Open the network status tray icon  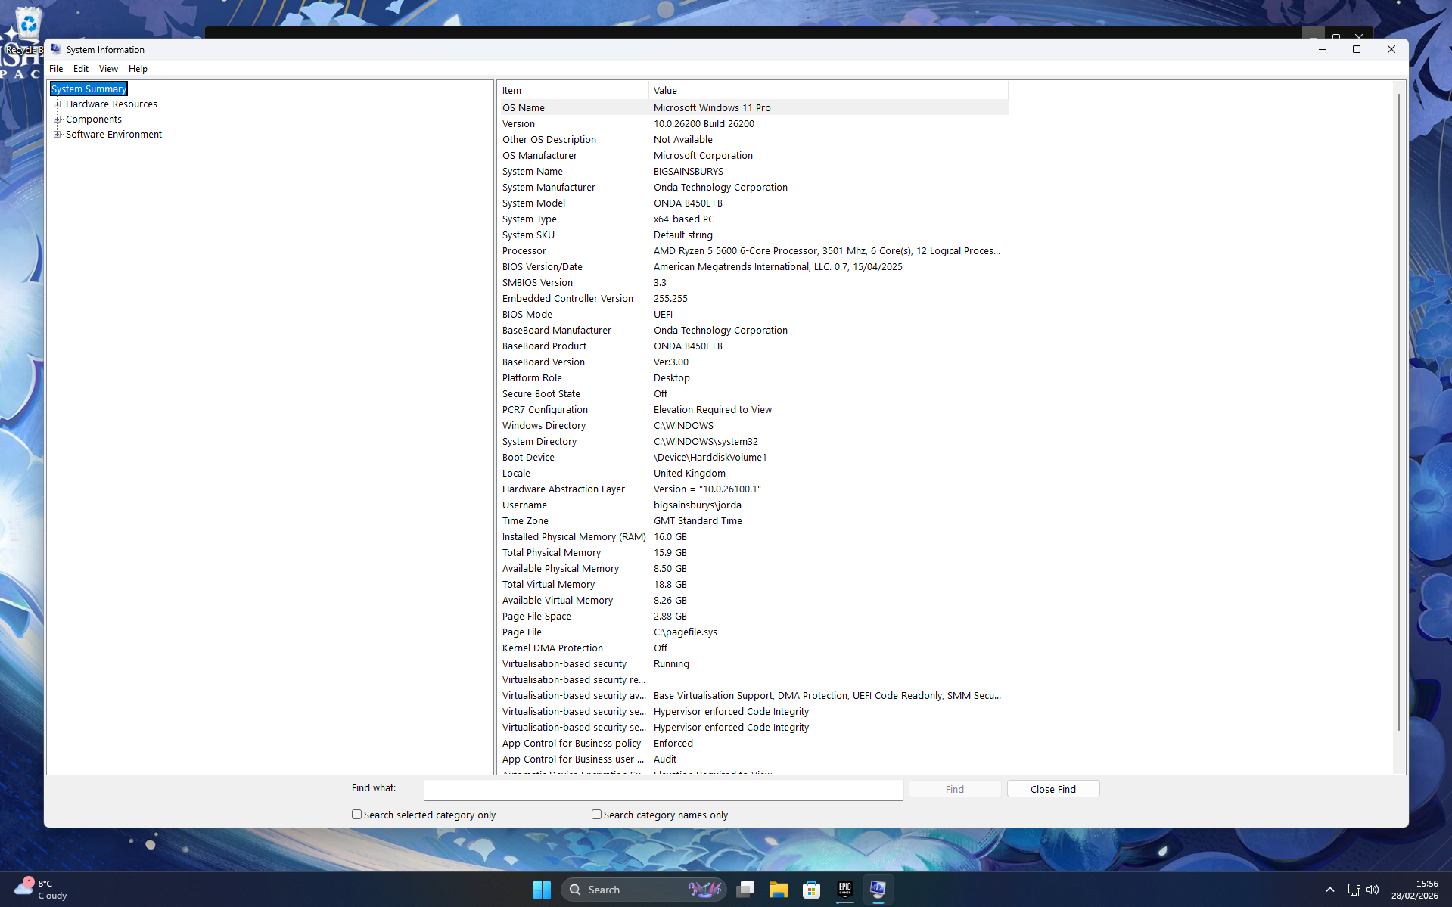(x=1354, y=890)
